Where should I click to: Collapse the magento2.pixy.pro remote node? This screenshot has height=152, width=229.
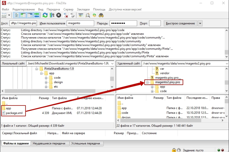147,82
